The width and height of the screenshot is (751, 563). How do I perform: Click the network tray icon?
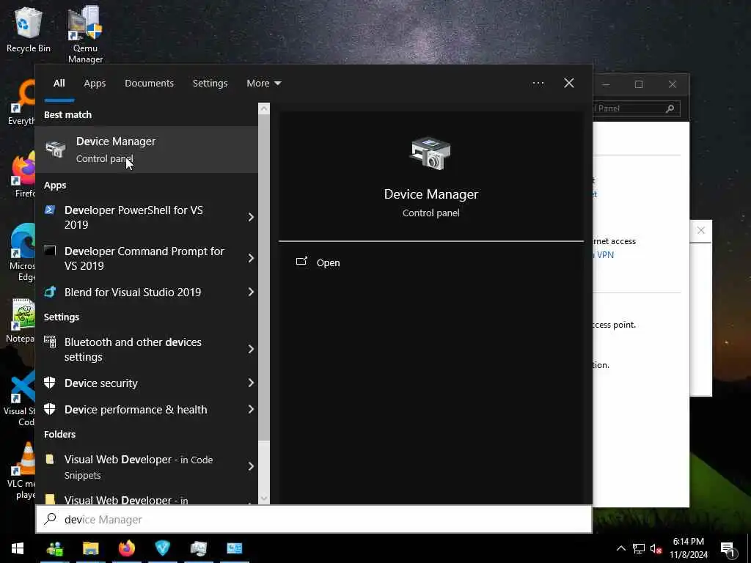click(x=639, y=548)
